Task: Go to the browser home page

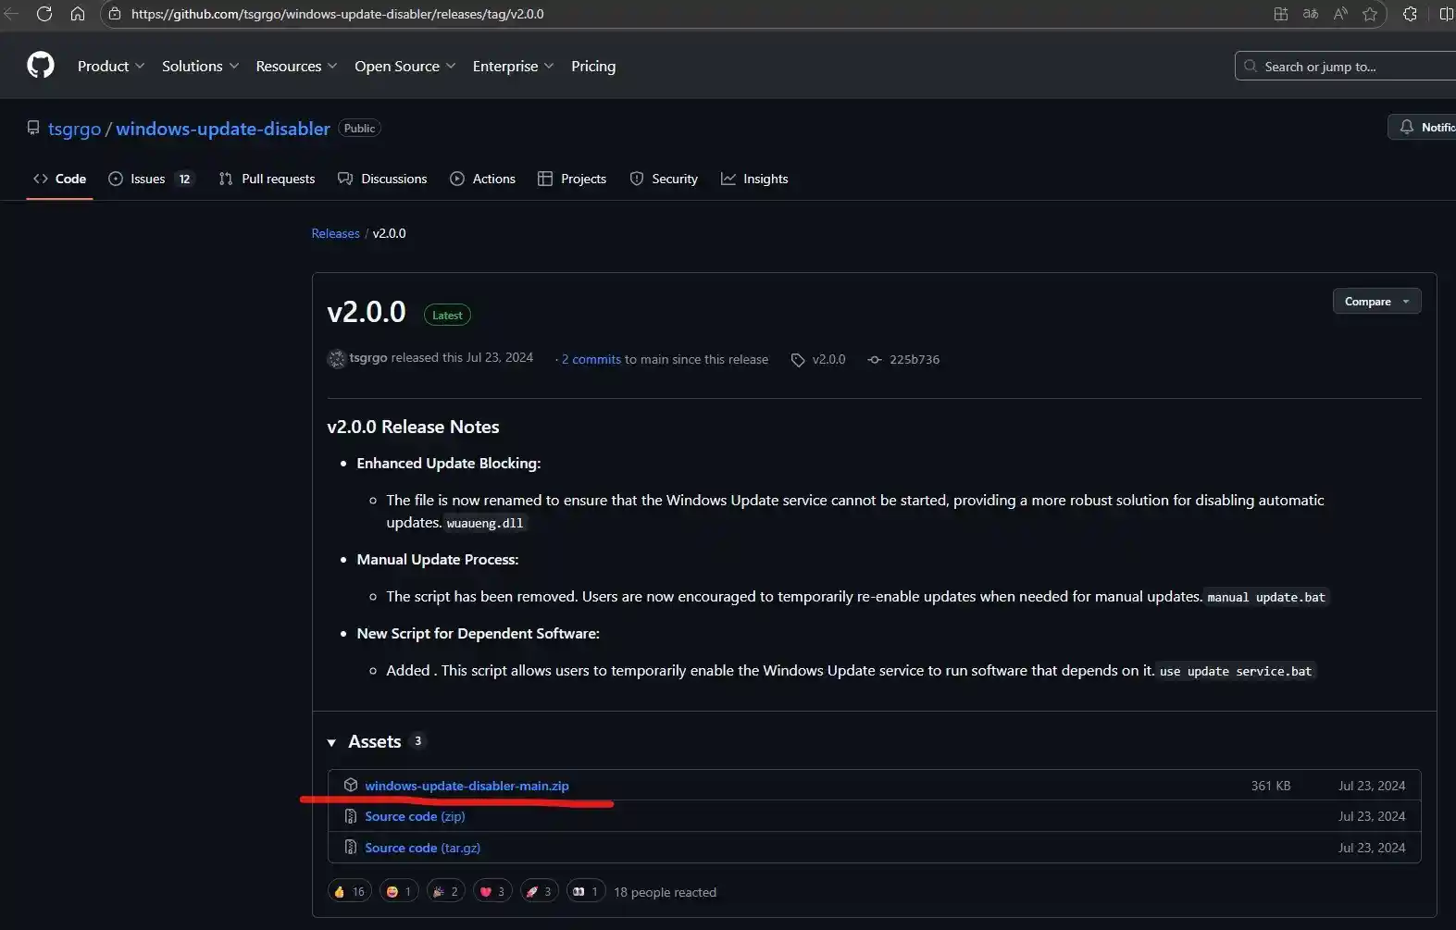Action: (78, 14)
